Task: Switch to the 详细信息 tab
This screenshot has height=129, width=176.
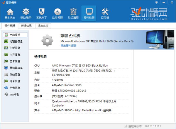Action: click(26, 26)
